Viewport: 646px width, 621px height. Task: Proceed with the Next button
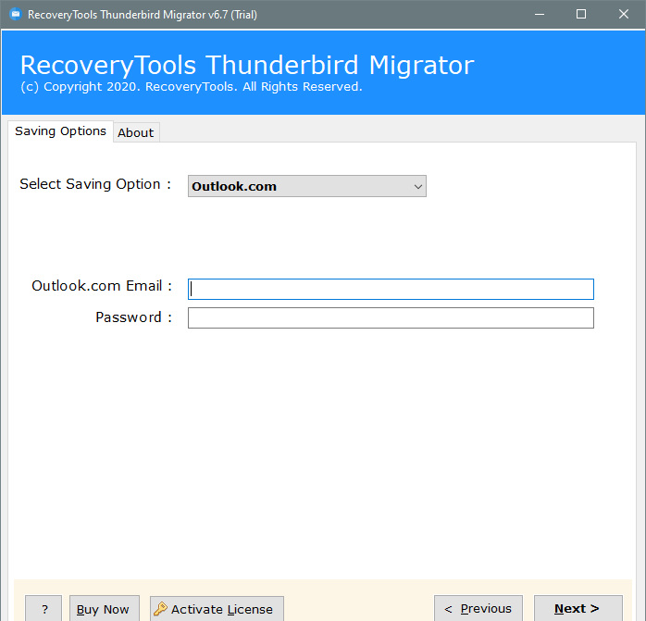point(578,608)
